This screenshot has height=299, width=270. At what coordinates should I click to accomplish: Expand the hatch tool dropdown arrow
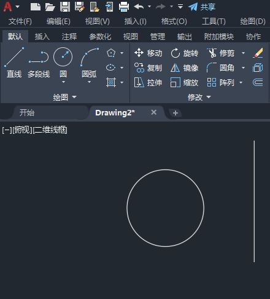point(121,82)
